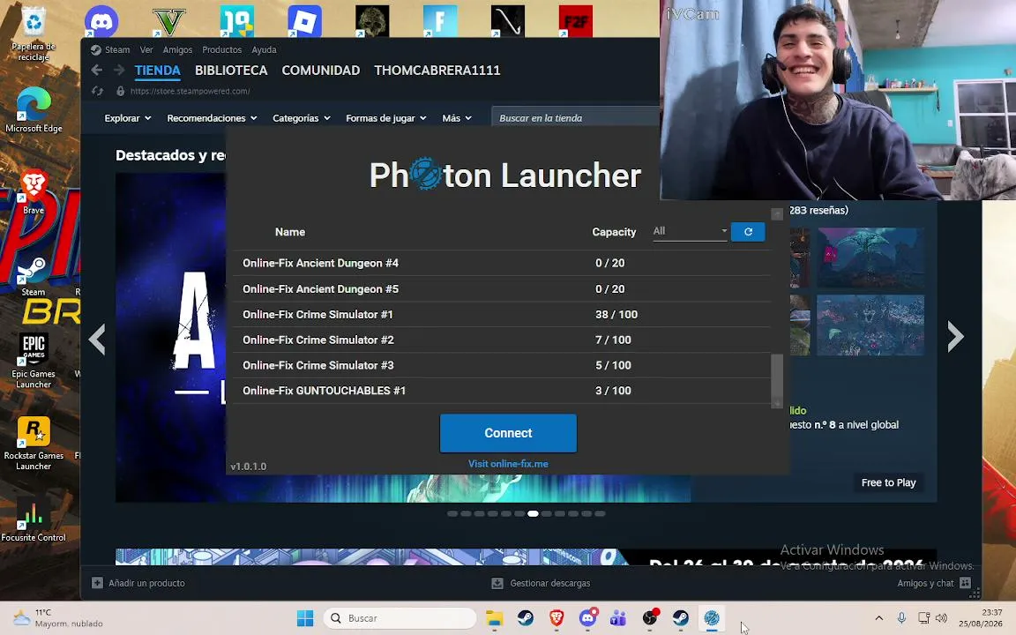Open Brave from the taskbar
The width and height of the screenshot is (1016, 635).
pos(556,618)
